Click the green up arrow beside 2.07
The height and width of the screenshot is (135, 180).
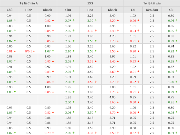tap(73, 21)
